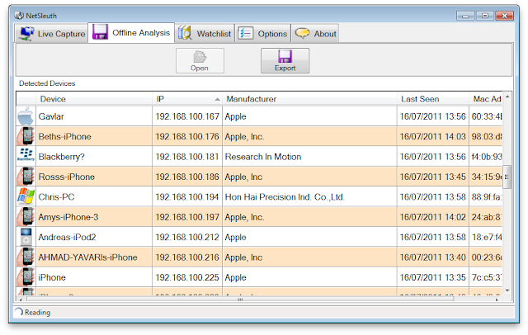This screenshot has width=528, height=335.
Task: Click last seen time 16/07/2011 13:35
Action: 432,277
